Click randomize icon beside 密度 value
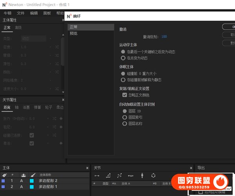This screenshot has height=196, width=235. tap(57, 47)
